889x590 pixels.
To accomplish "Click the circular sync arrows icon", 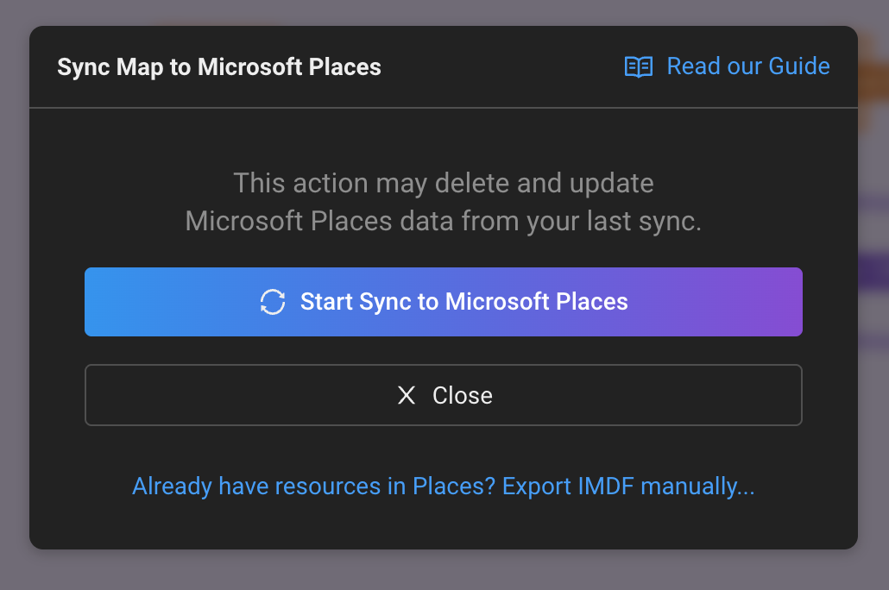I will (x=273, y=302).
